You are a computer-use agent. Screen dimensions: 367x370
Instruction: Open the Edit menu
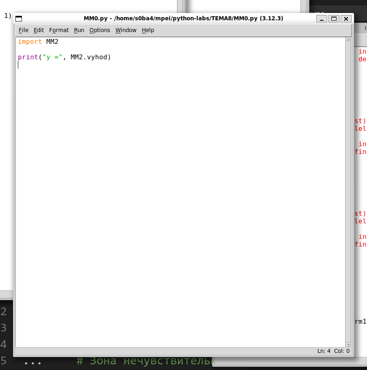[x=39, y=30]
